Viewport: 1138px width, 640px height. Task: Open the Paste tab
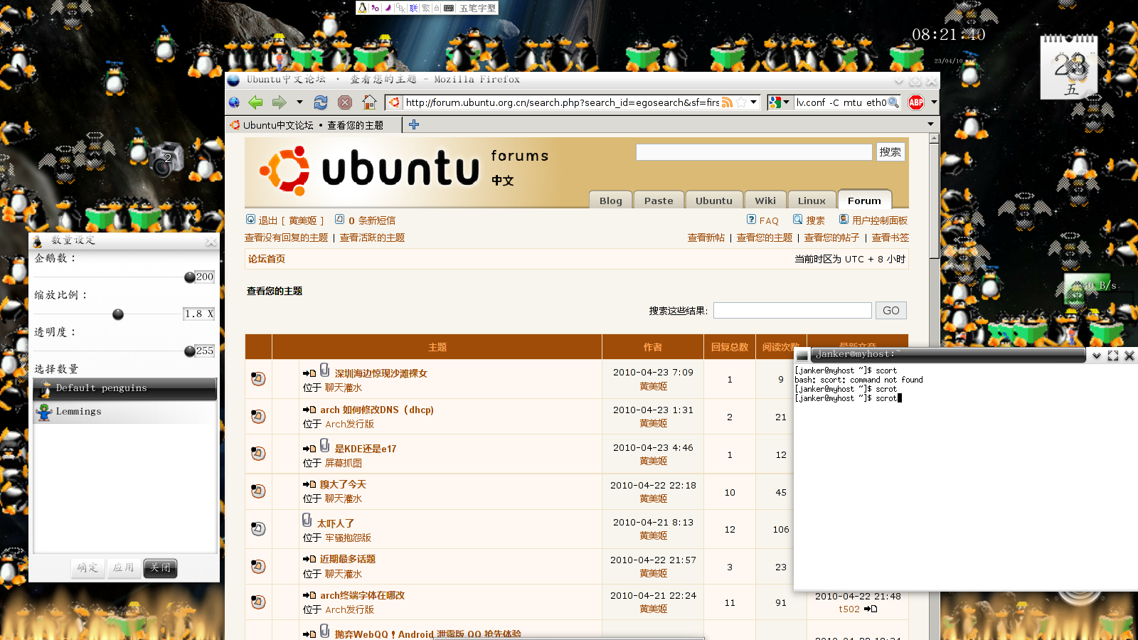[659, 201]
